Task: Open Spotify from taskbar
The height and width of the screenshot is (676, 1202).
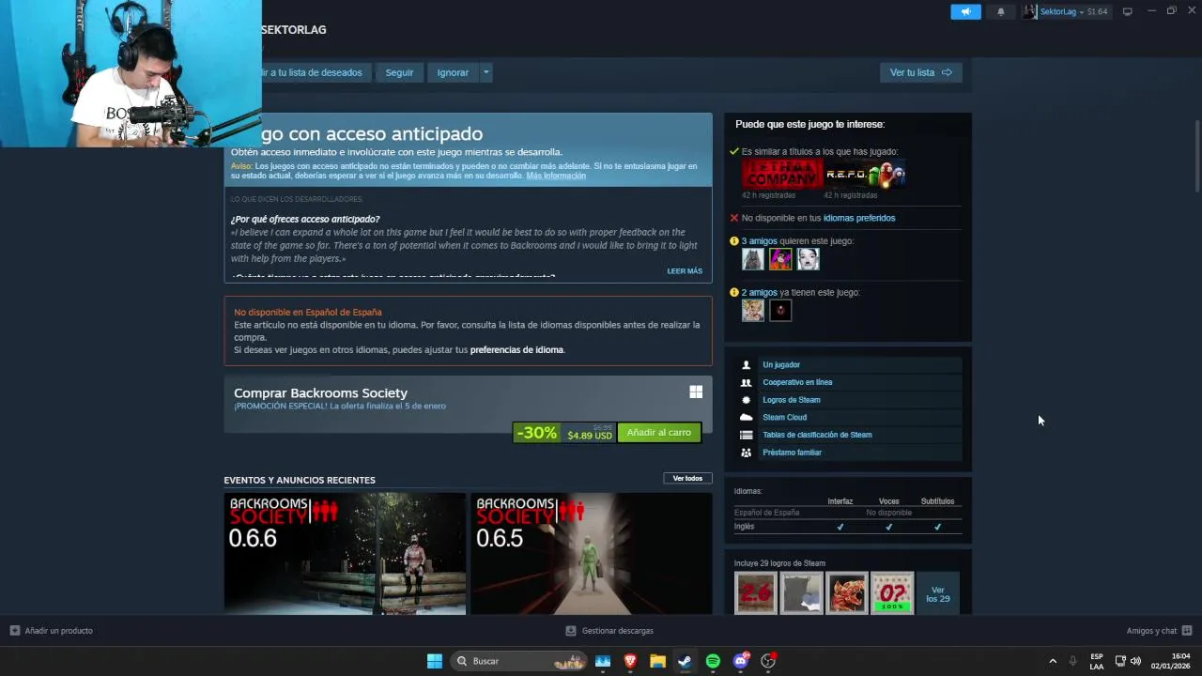Action: [x=713, y=661]
